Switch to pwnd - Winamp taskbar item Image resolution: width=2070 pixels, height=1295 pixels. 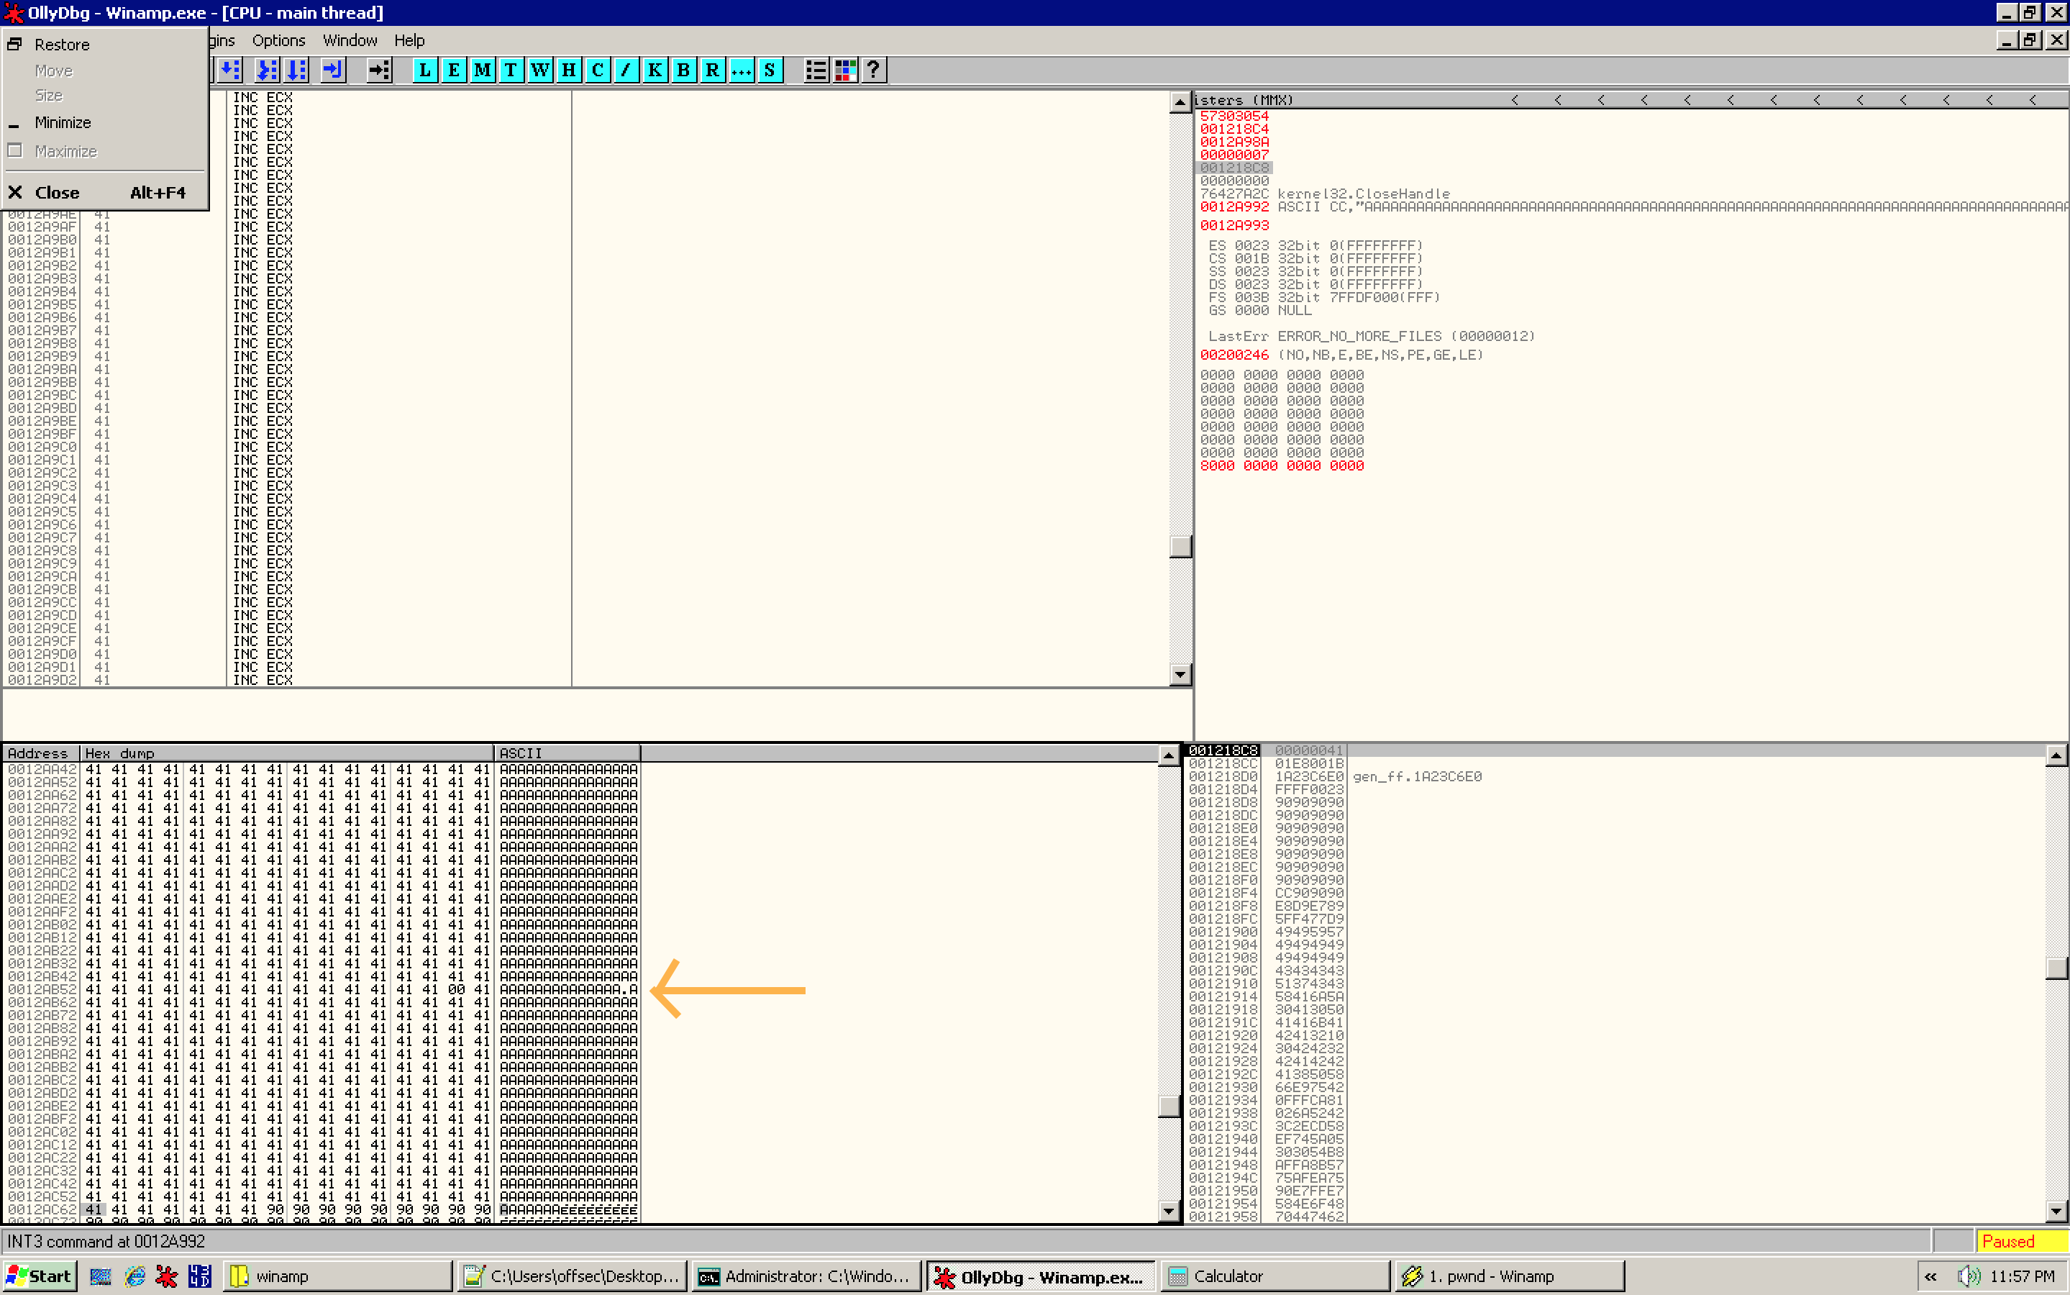coord(1509,1276)
